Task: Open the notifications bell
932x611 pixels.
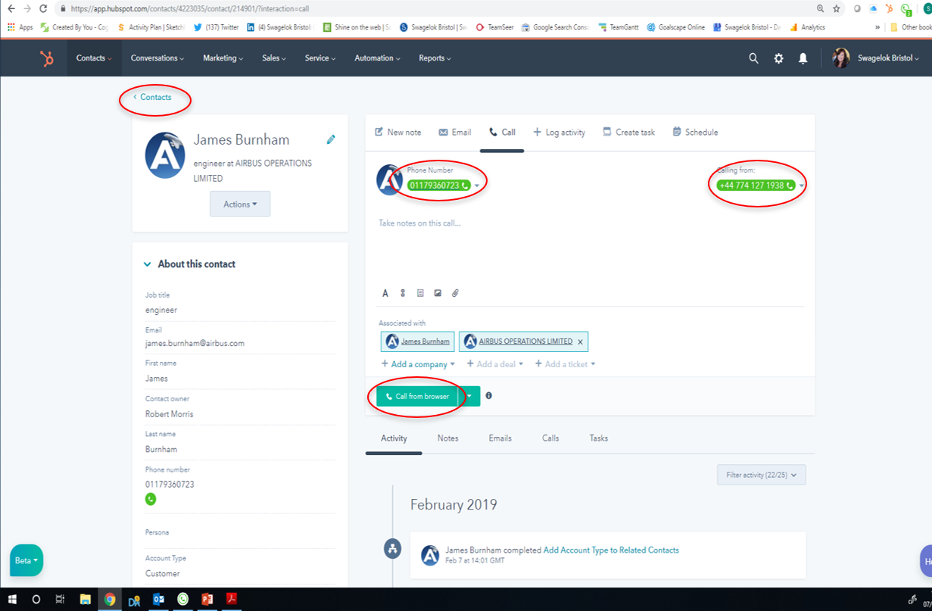Action: tap(803, 58)
